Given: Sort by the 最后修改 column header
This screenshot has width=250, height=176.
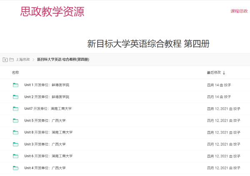Looking at the screenshot, I should pyautogui.click(x=214, y=72).
